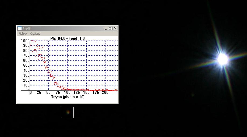Click the bright star with diffraction spikes
This screenshot has height=137, width=247.
coord(223,59)
